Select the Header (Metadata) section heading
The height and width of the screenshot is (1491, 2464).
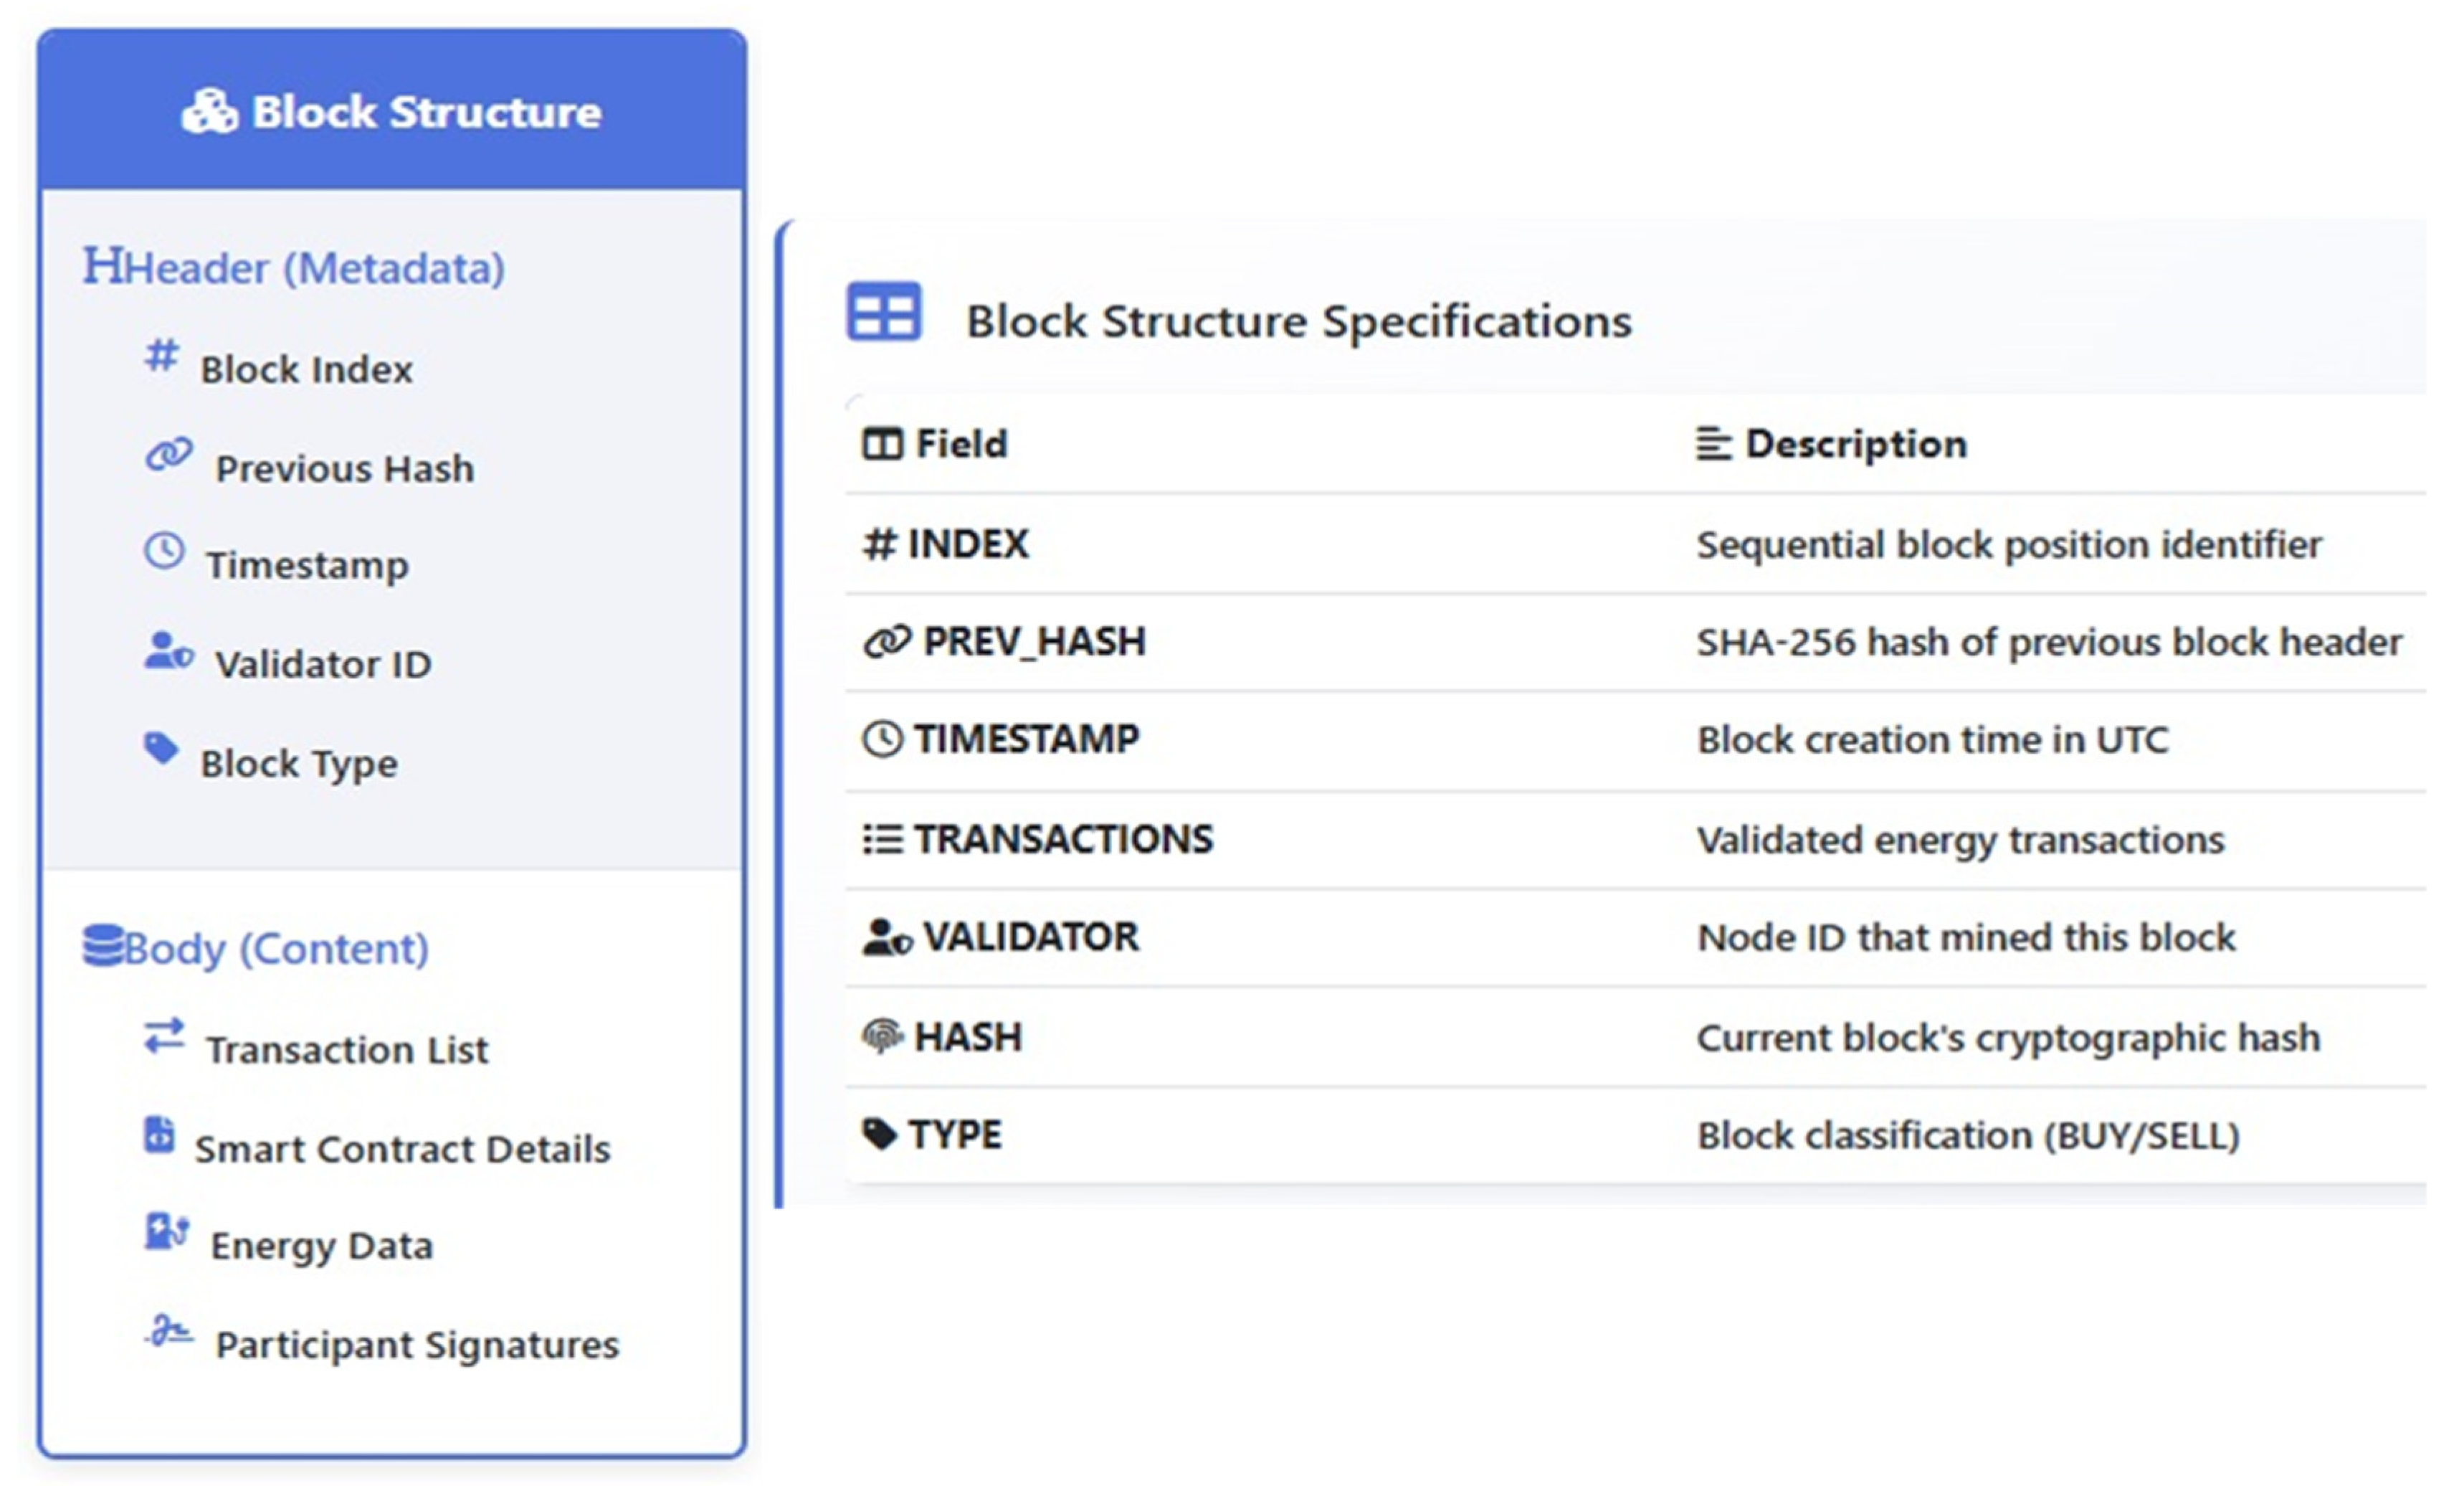pos(294,268)
